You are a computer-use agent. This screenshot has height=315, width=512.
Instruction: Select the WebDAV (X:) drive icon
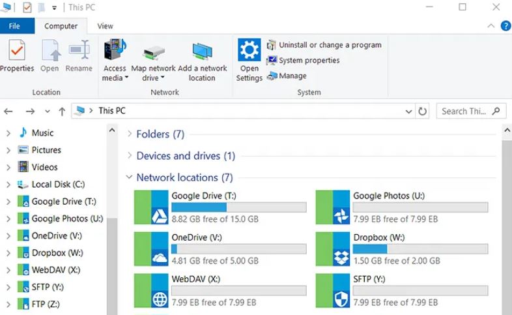(151, 290)
